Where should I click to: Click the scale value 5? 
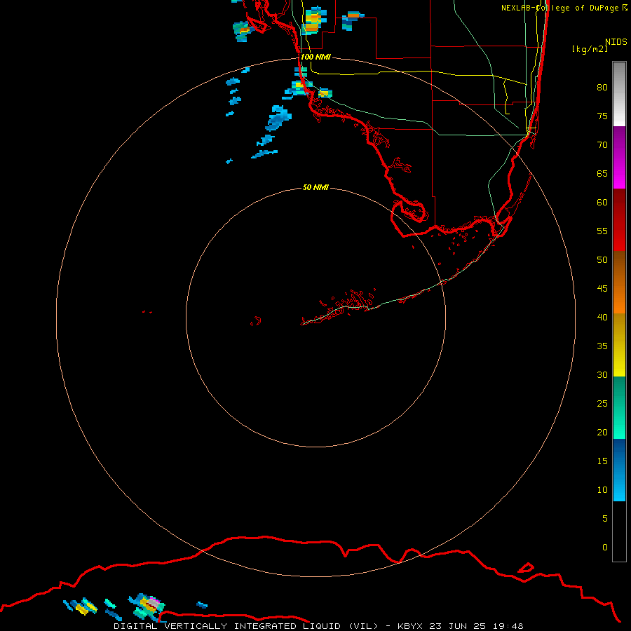pos(605,518)
